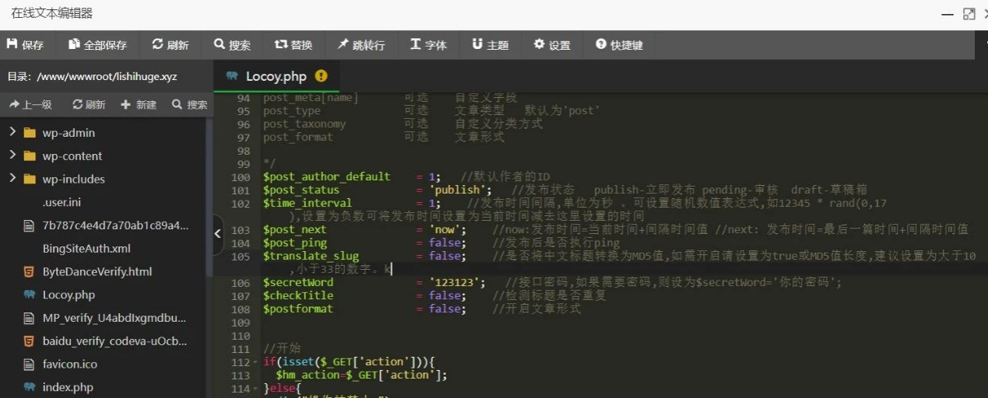This screenshot has height=398, width=988.
Task: Click warning icon on Locoy.php tab
Action: pyautogui.click(x=322, y=76)
